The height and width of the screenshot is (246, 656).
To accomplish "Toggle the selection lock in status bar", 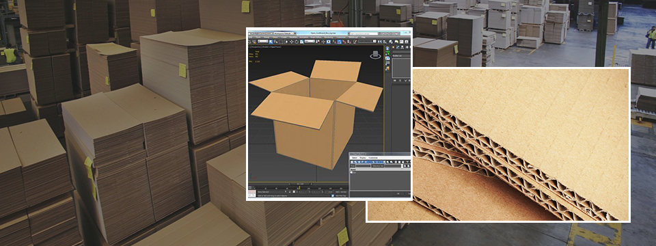I will point(290,192).
